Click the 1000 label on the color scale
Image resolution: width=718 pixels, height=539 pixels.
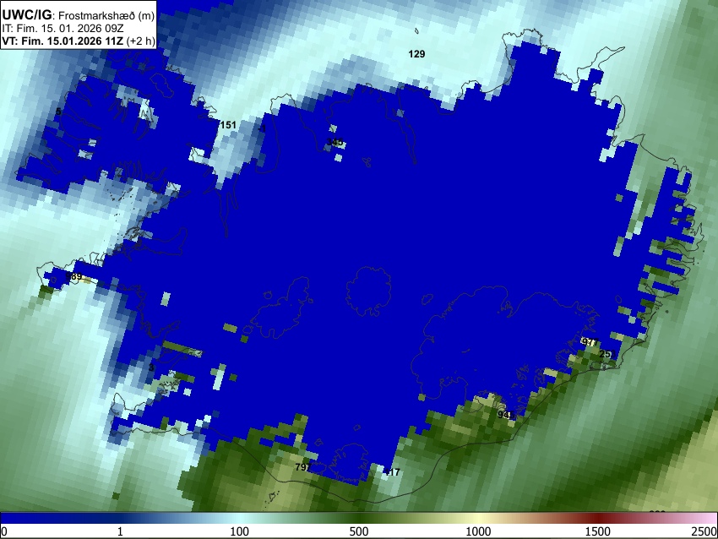[478, 531]
